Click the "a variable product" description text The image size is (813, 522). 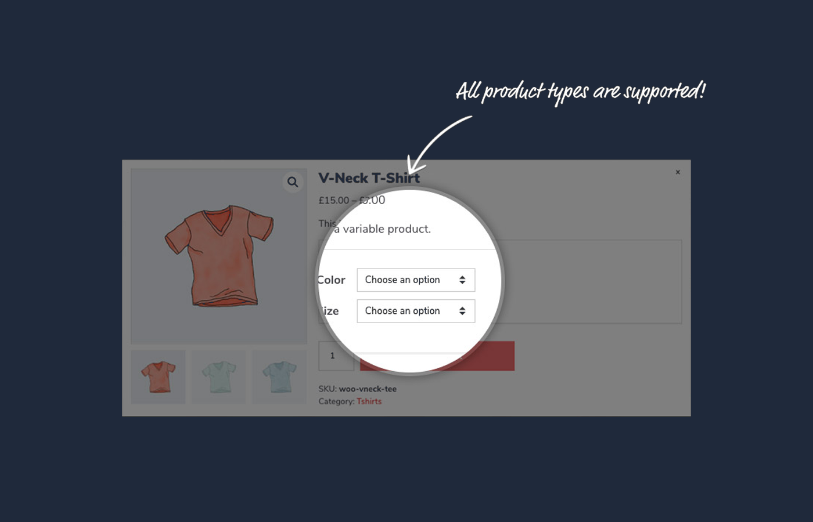coord(382,229)
